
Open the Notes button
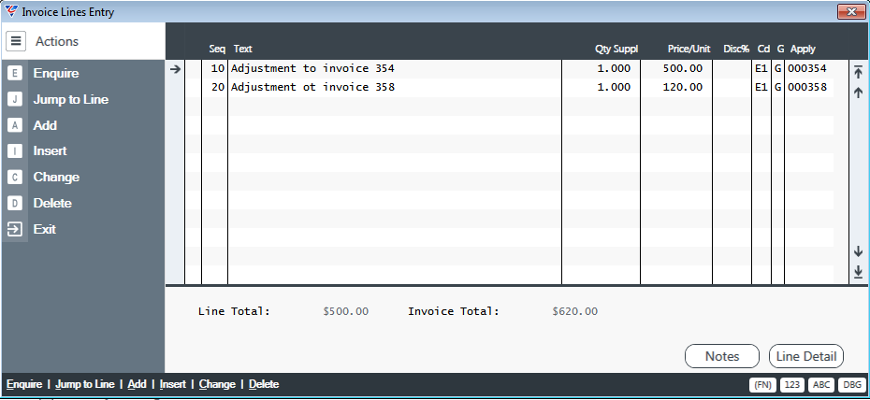click(x=722, y=356)
